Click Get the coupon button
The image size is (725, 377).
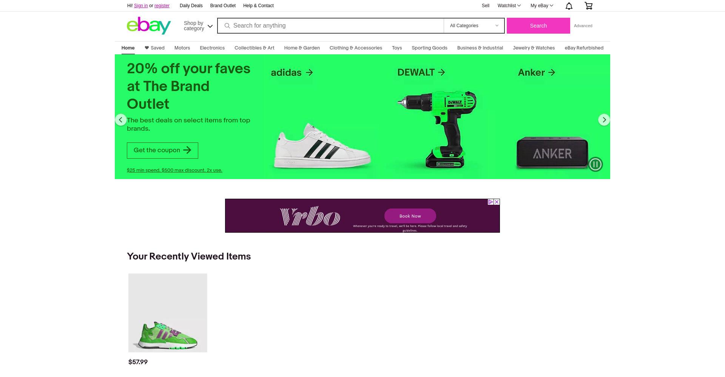pos(162,150)
